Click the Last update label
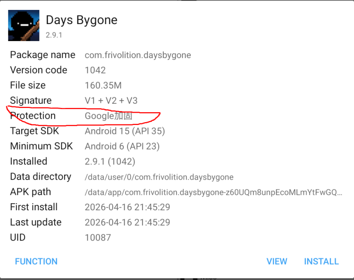This screenshot has height=280, width=354. 36,222
